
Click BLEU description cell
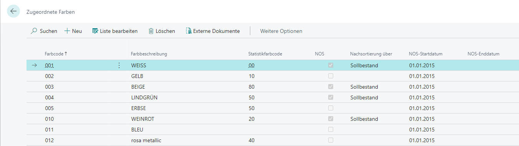pos(137,130)
